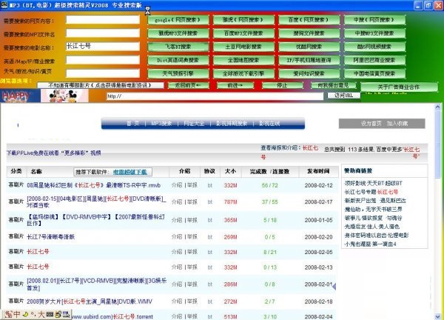Click the 百度MP3文件搜索 button
The width and height of the screenshot is (444, 320).
(243, 33)
